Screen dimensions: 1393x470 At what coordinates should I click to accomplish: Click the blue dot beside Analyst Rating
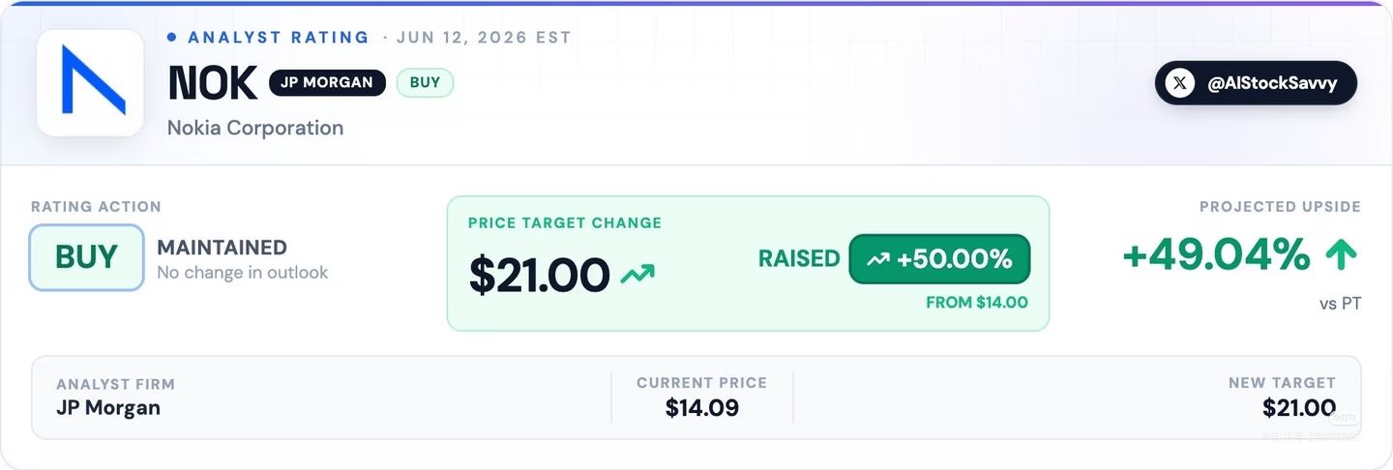tap(172, 37)
